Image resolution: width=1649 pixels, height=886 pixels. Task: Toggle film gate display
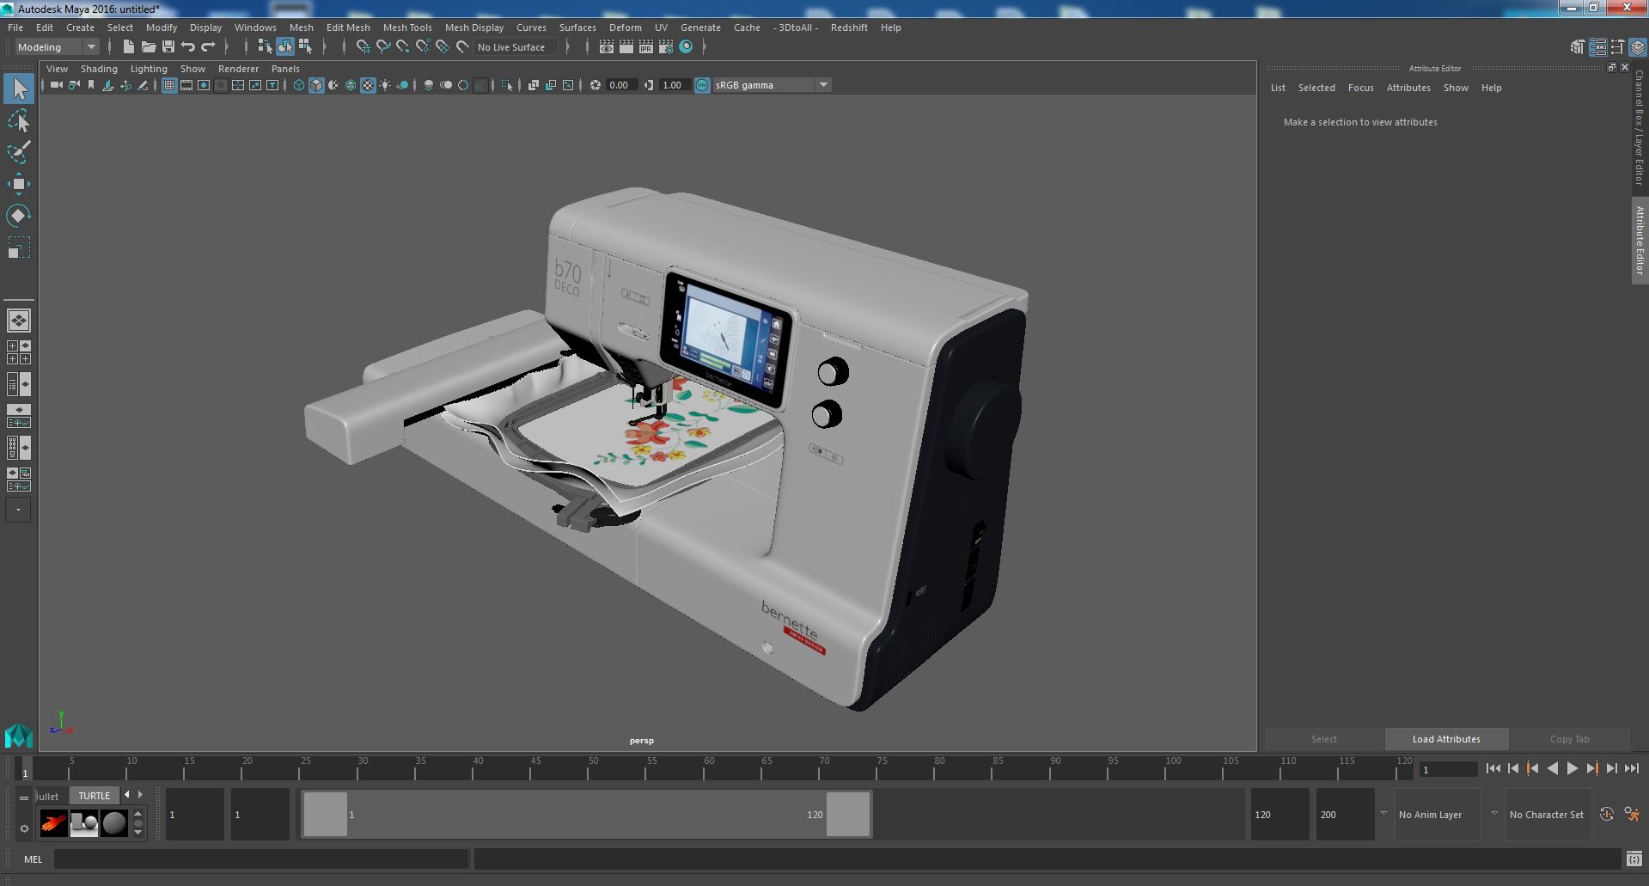point(186,85)
